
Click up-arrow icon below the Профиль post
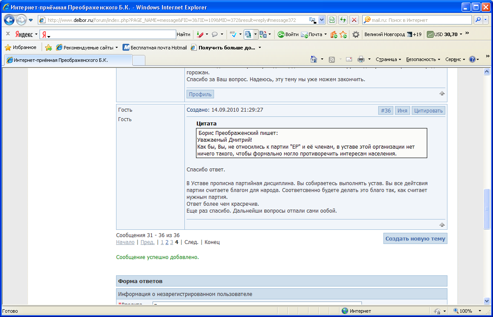[x=442, y=93]
